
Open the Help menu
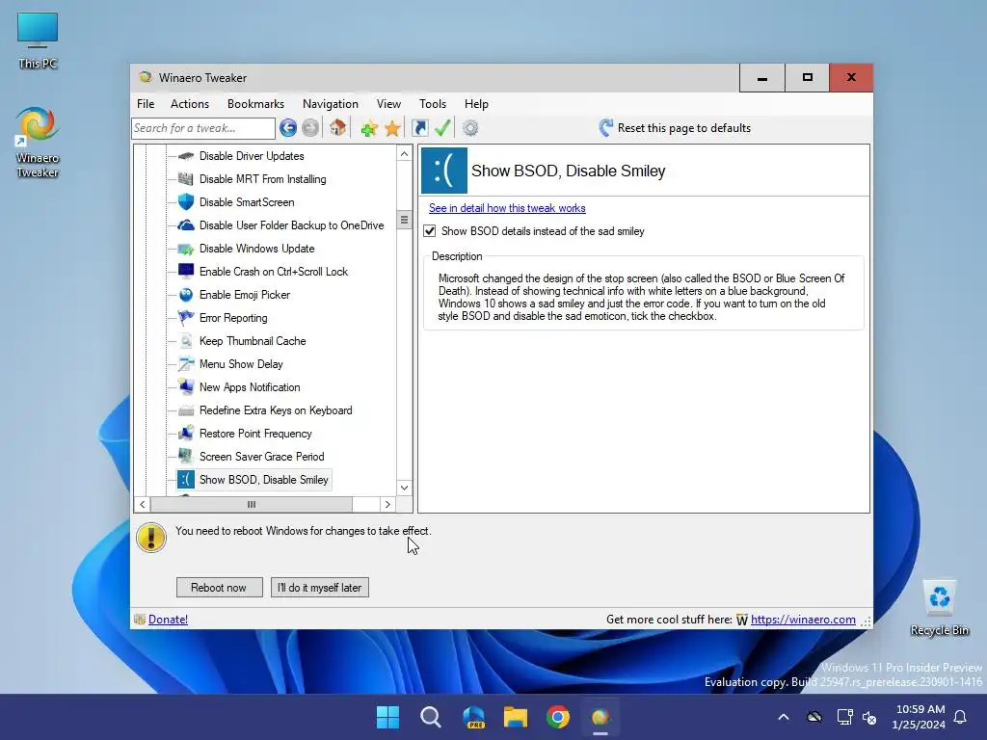[x=476, y=104]
